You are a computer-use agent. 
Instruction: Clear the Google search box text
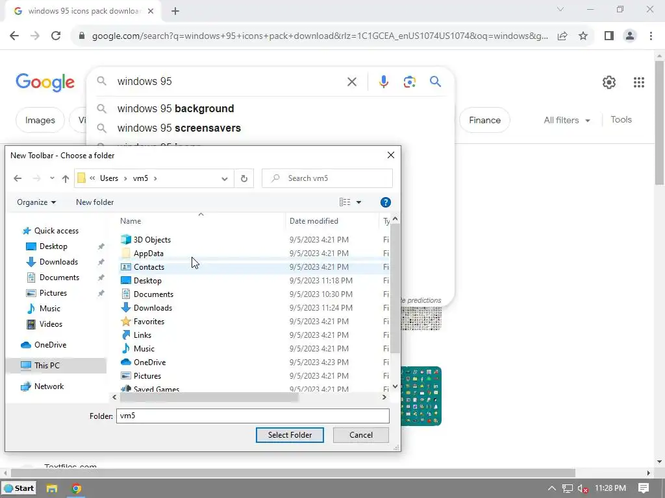click(x=351, y=82)
